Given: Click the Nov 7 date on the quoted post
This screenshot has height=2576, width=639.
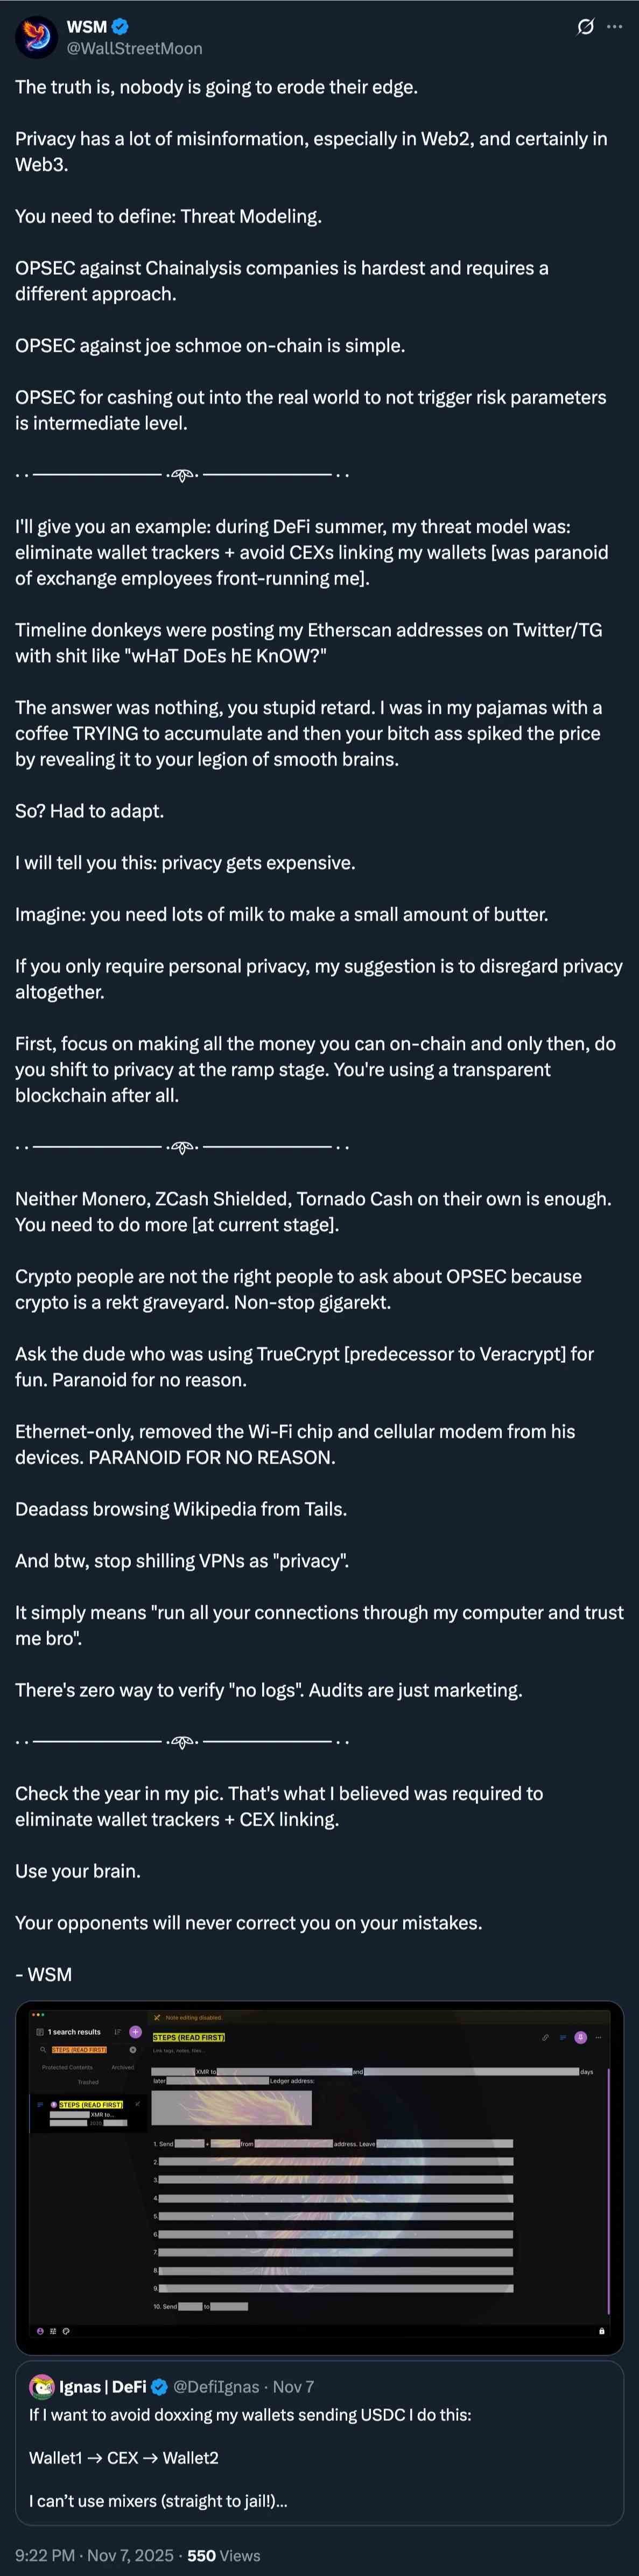Looking at the screenshot, I should (x=293, y=2387).
